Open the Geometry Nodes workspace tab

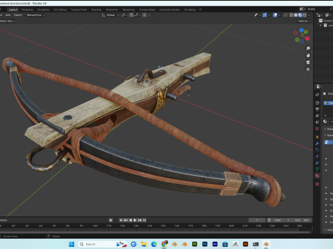click(x=169, y=10)
